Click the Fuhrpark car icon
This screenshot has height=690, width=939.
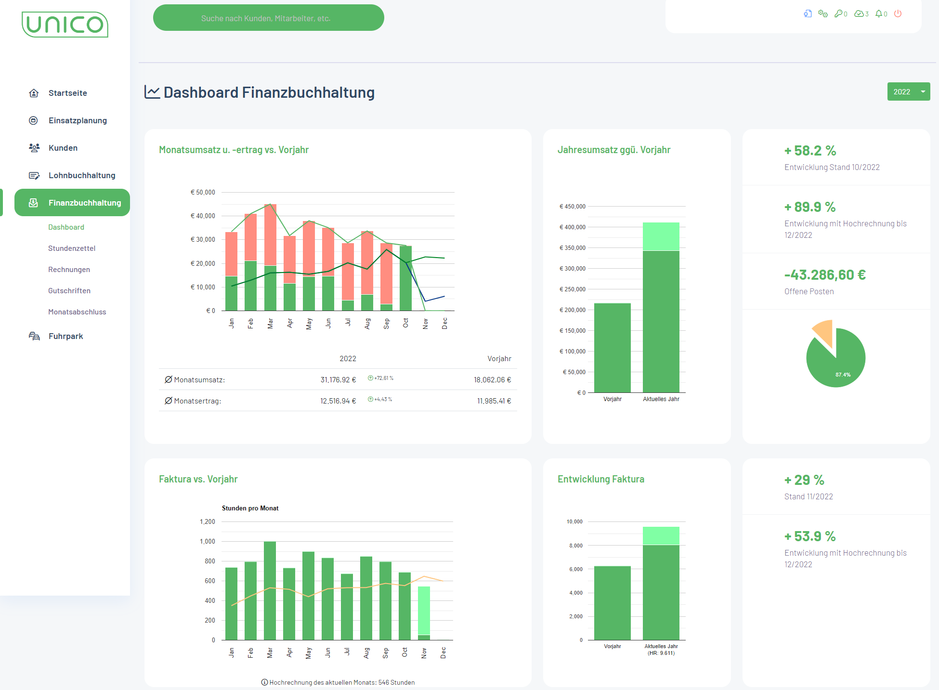coord(34,336)
